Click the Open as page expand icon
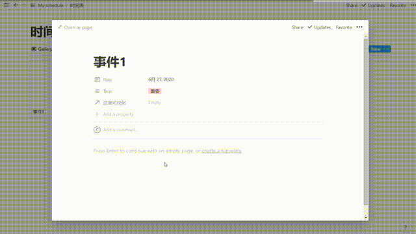 (60, 27)
